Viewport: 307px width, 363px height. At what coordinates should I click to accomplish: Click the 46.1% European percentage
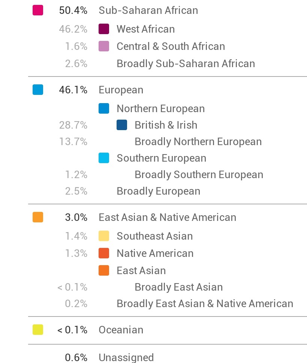click(x=73, y=90)
